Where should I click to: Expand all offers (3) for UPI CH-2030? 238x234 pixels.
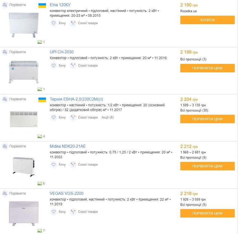pos(193,59)
